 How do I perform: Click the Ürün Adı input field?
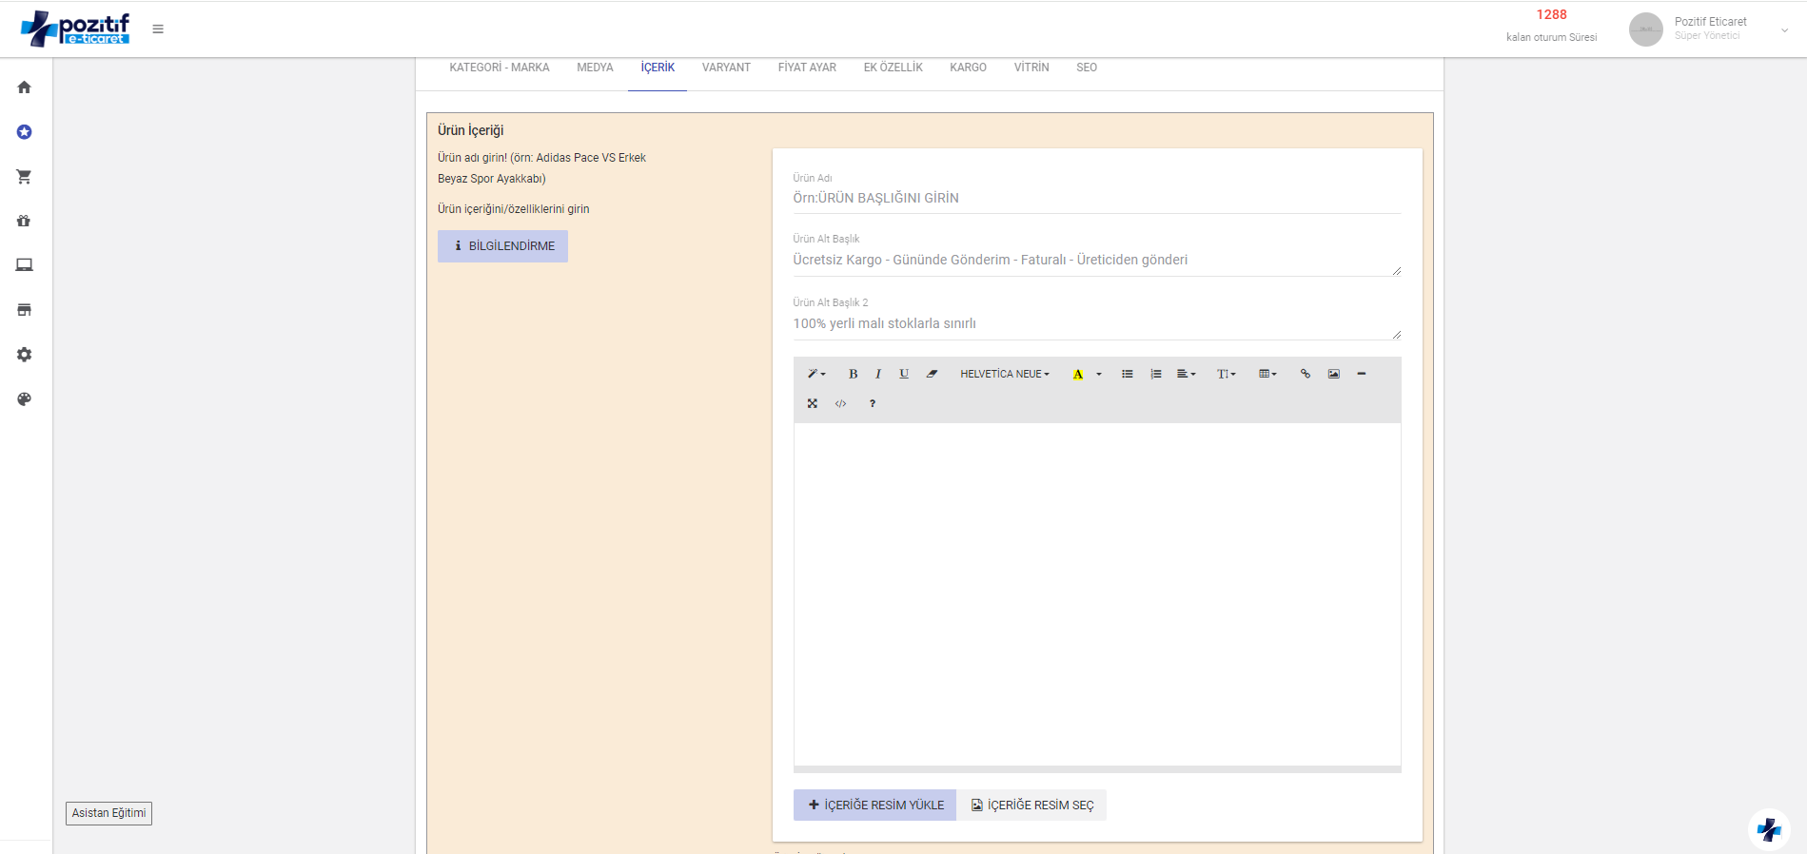tap(1096, 199)
